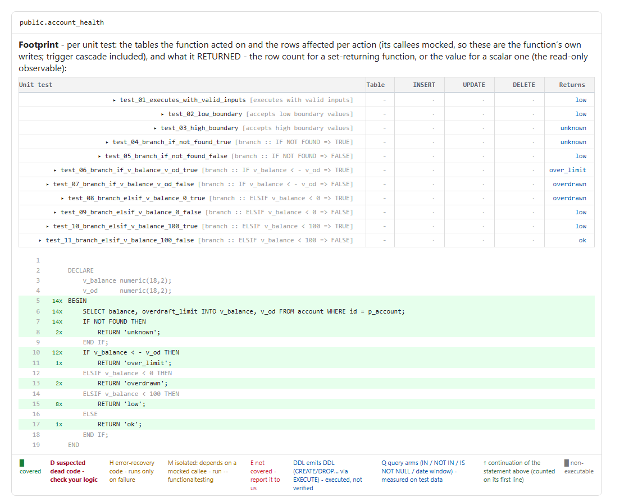629x502 pixels.
Task: Expand test_11_branch_elsif_v_balance_100_false row
Action: click(40, 241)
